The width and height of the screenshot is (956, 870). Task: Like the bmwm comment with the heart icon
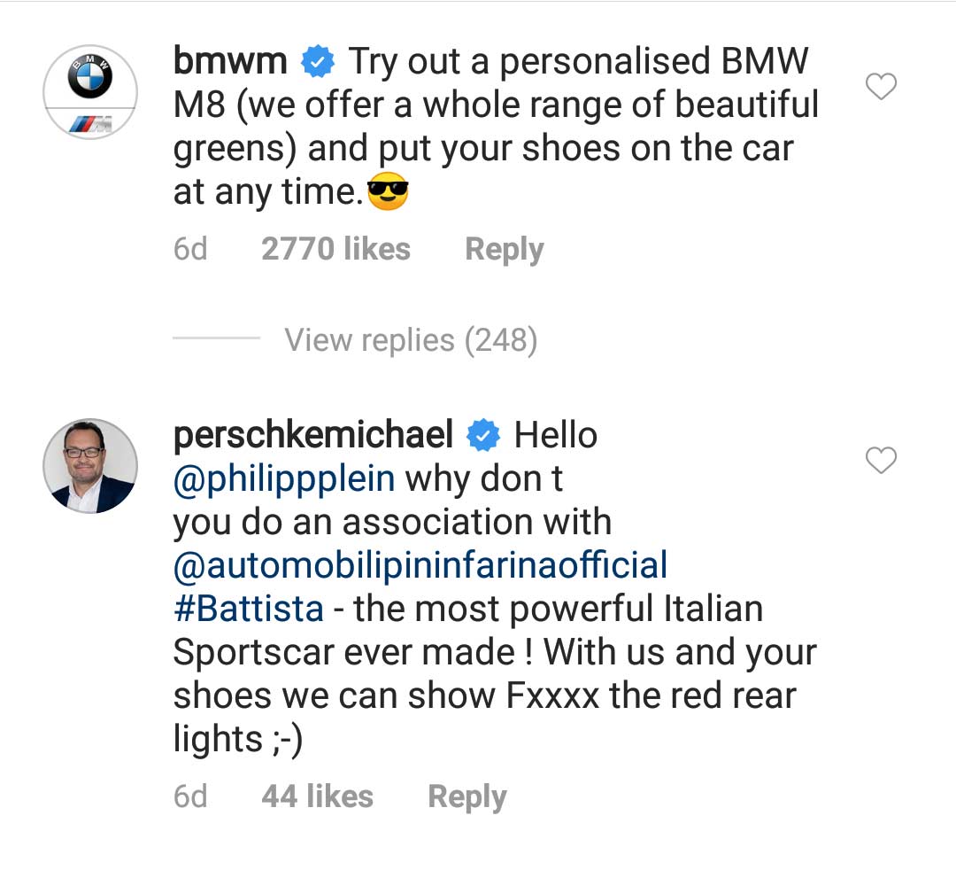tap(880, 87)
